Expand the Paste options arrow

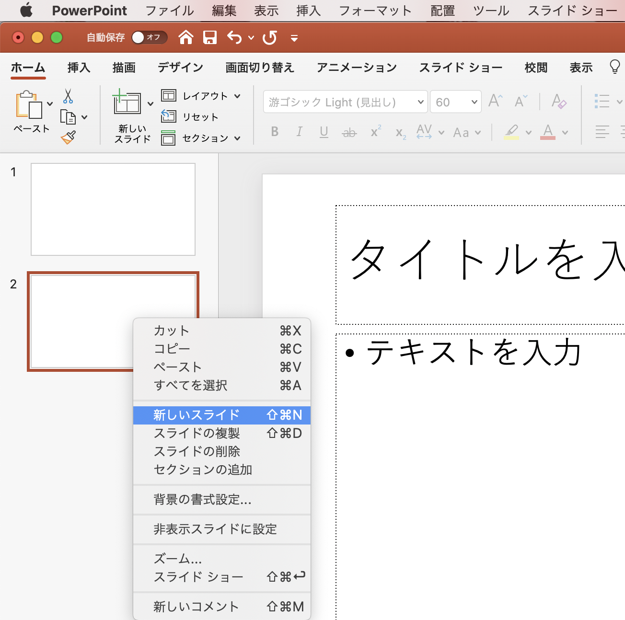click(50, 104)
